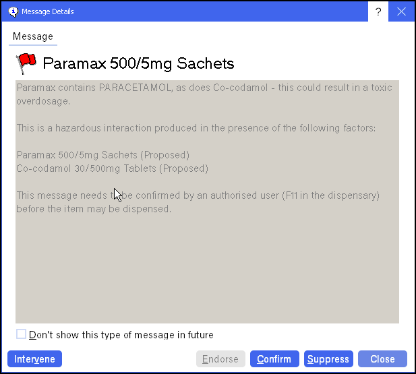Select the Message tab

33,36
